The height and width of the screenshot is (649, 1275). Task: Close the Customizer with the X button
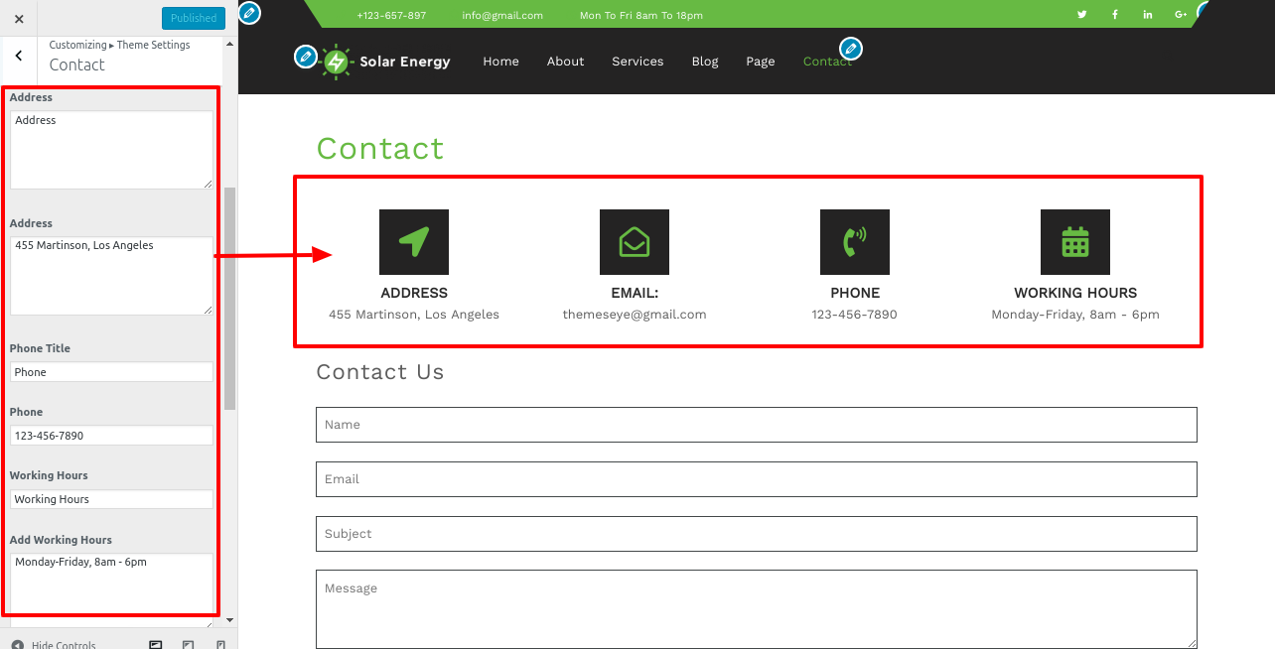[x=19, y=19]
